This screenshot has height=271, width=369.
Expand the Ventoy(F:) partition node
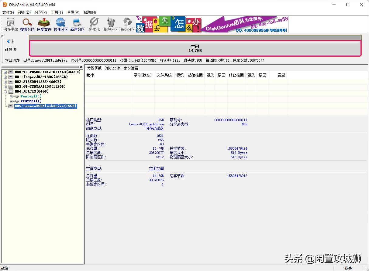pyautogui.click(x=11, y=97)
